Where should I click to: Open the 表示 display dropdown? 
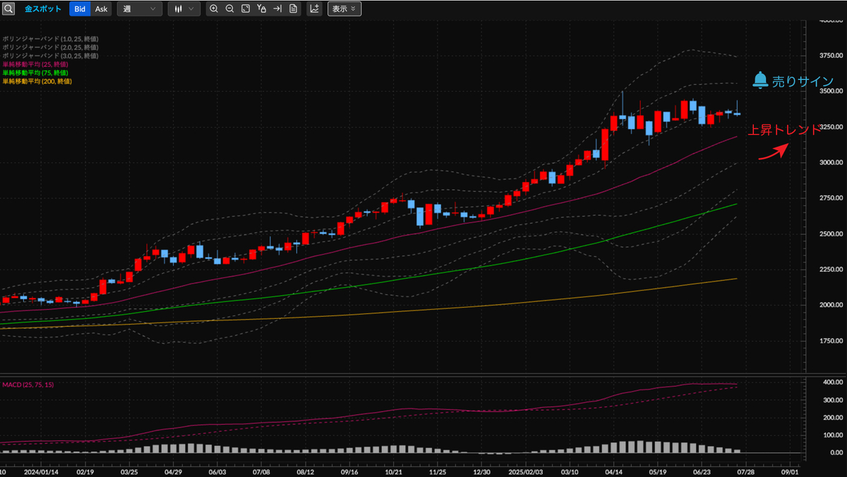(344, 9)
